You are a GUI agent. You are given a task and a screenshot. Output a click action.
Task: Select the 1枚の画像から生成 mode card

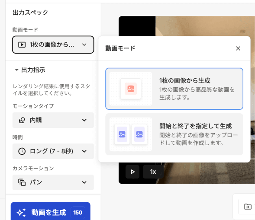174,89
